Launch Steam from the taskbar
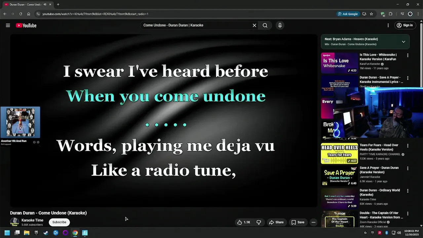Image resolution: width=423 pixels, height=238 pixels. point(46,233)
